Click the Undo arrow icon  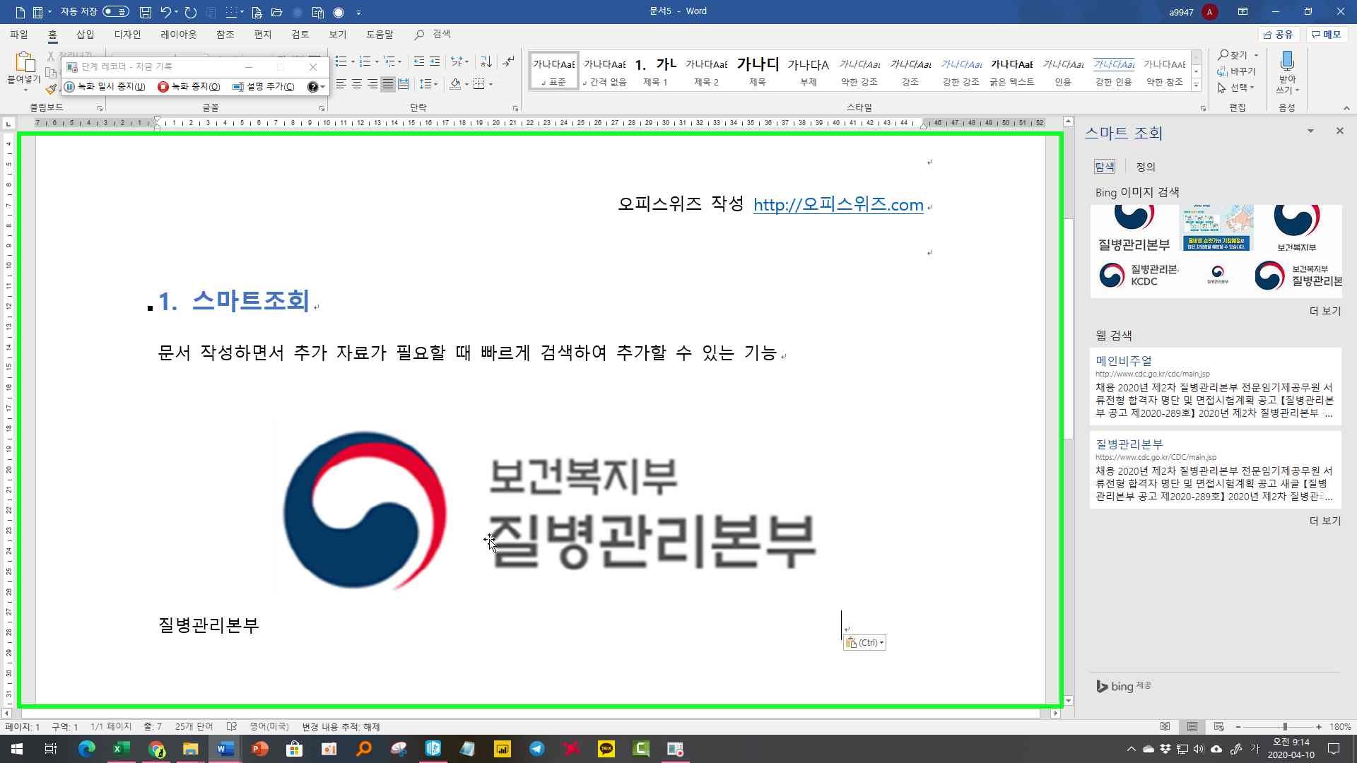tap(165, 12)
